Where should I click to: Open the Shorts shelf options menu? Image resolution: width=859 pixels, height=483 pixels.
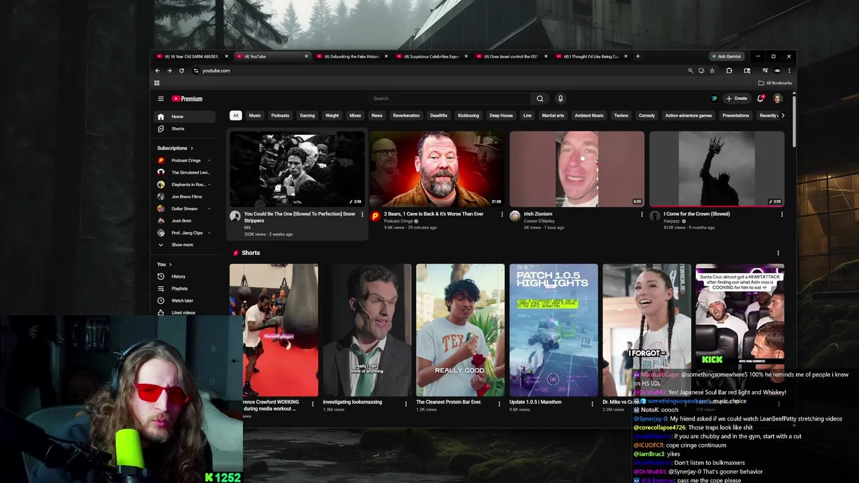pyautogui.click(x=778, y=253)
